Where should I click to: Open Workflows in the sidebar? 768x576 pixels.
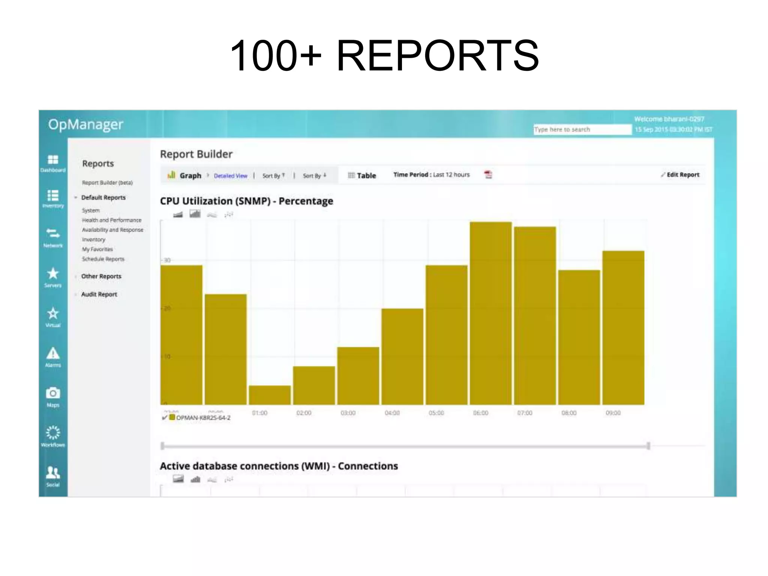53,436
